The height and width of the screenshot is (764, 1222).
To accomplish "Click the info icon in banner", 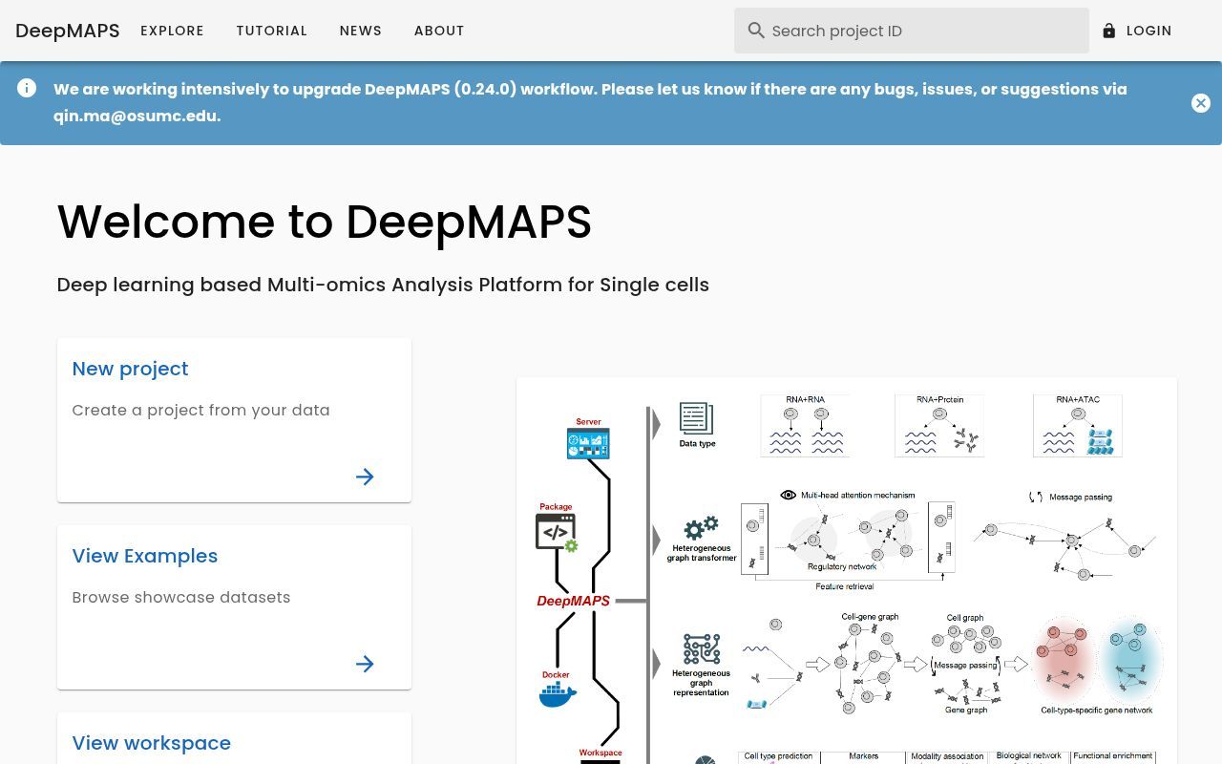I will [x=27, y=88].
